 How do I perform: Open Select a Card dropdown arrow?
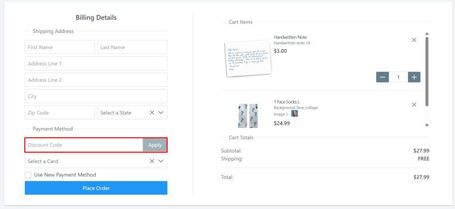coord(161,161)
